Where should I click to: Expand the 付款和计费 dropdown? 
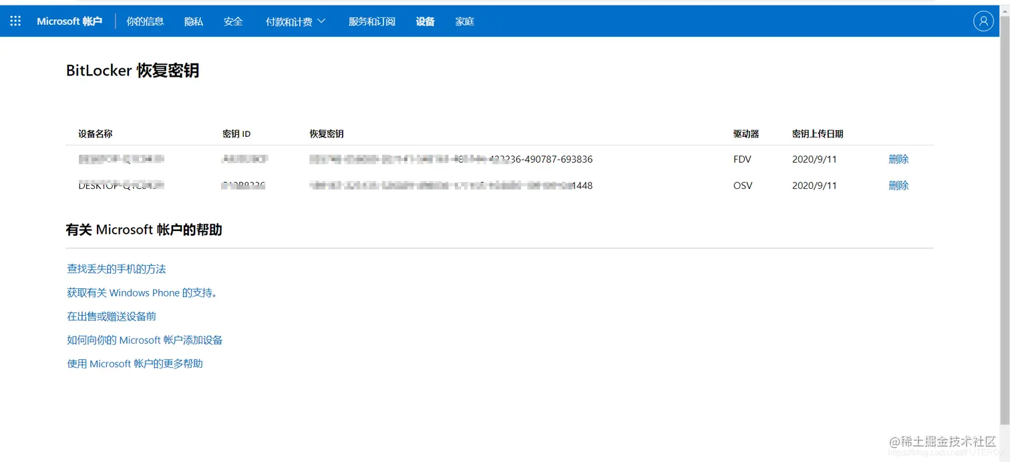tap(295, 21)
